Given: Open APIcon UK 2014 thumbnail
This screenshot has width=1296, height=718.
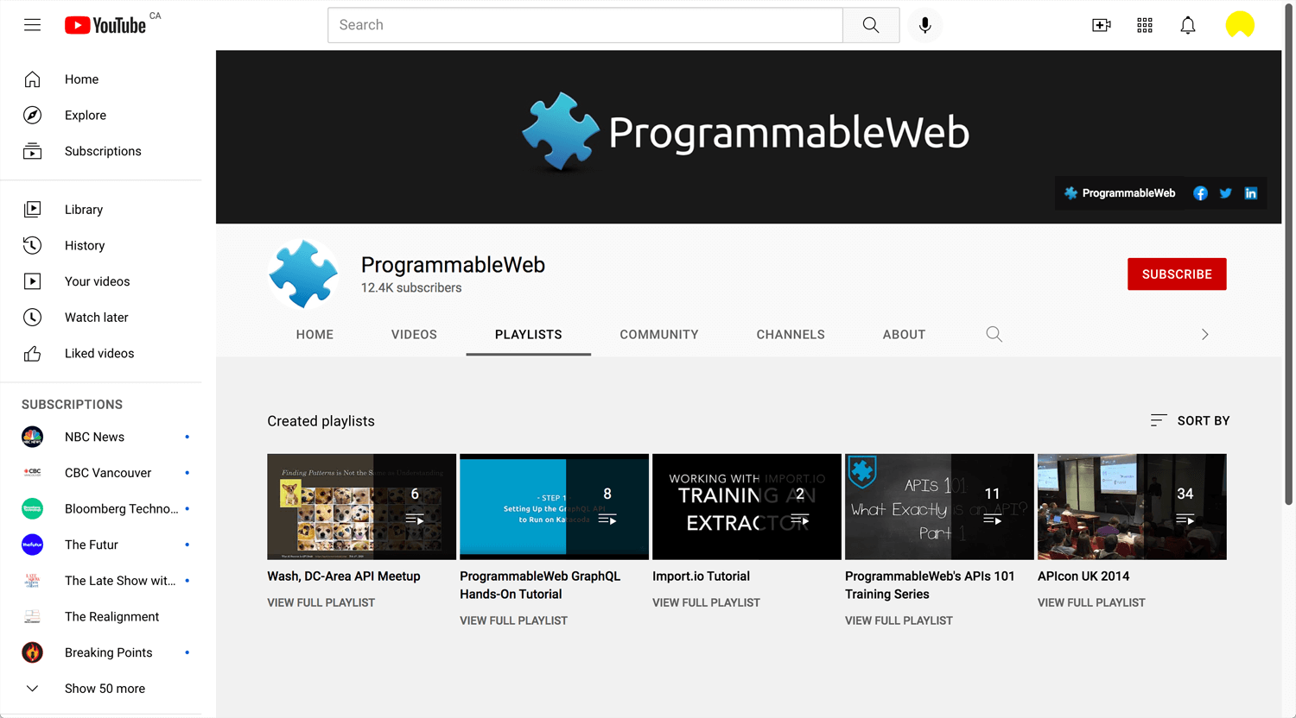Looking at the screenshot, I should click(x=1132, y=507).
